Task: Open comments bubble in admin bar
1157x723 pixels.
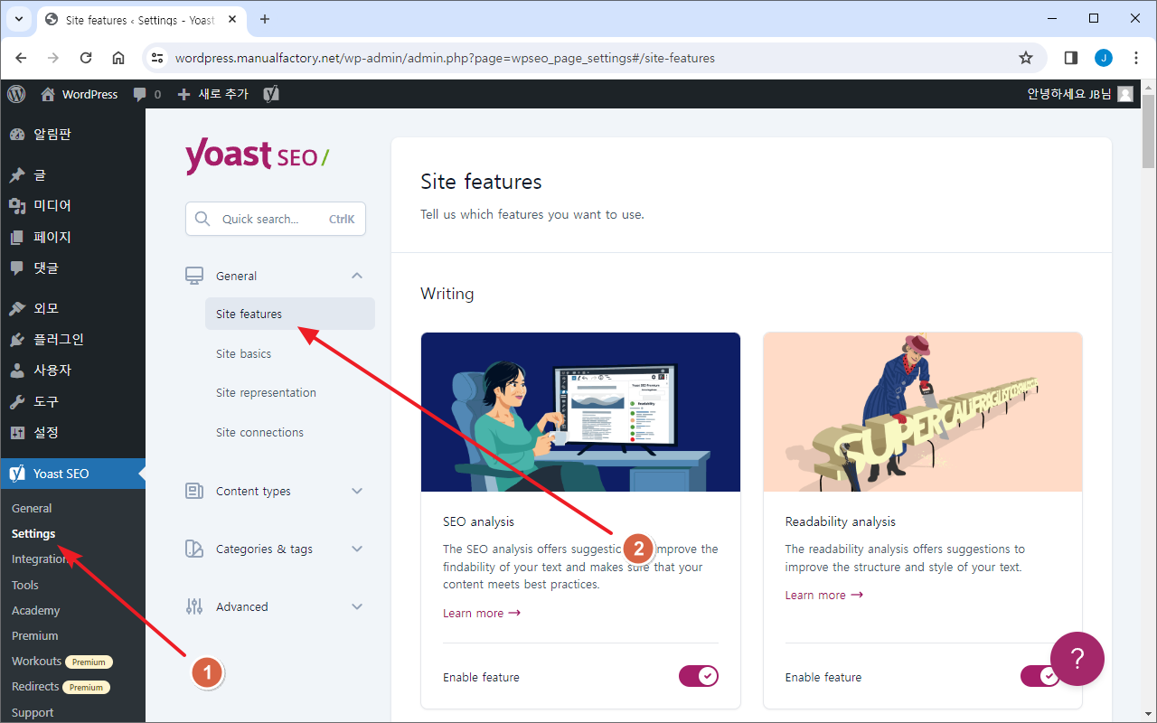Action: 146,94
